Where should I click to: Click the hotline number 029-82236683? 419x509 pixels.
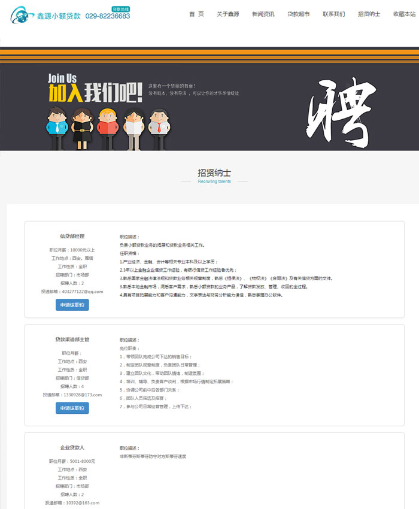click(x=108, y=16)
